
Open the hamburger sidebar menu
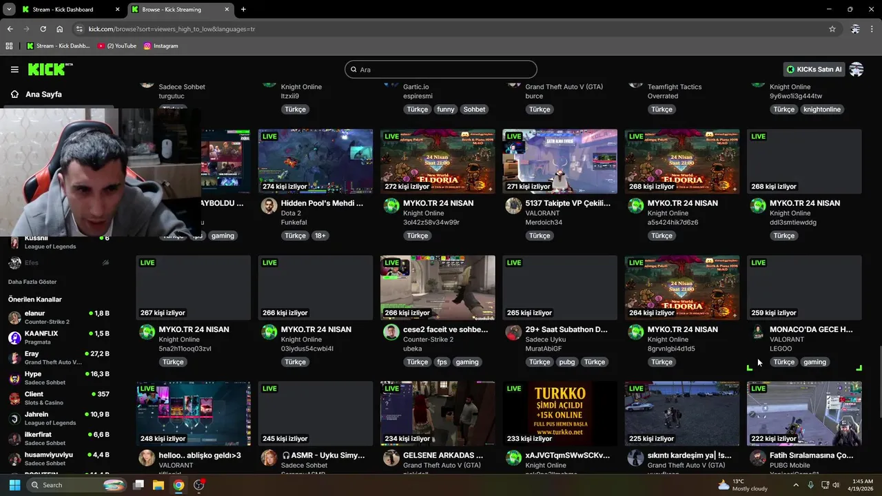pyautogui.click(x=14, y=70)
